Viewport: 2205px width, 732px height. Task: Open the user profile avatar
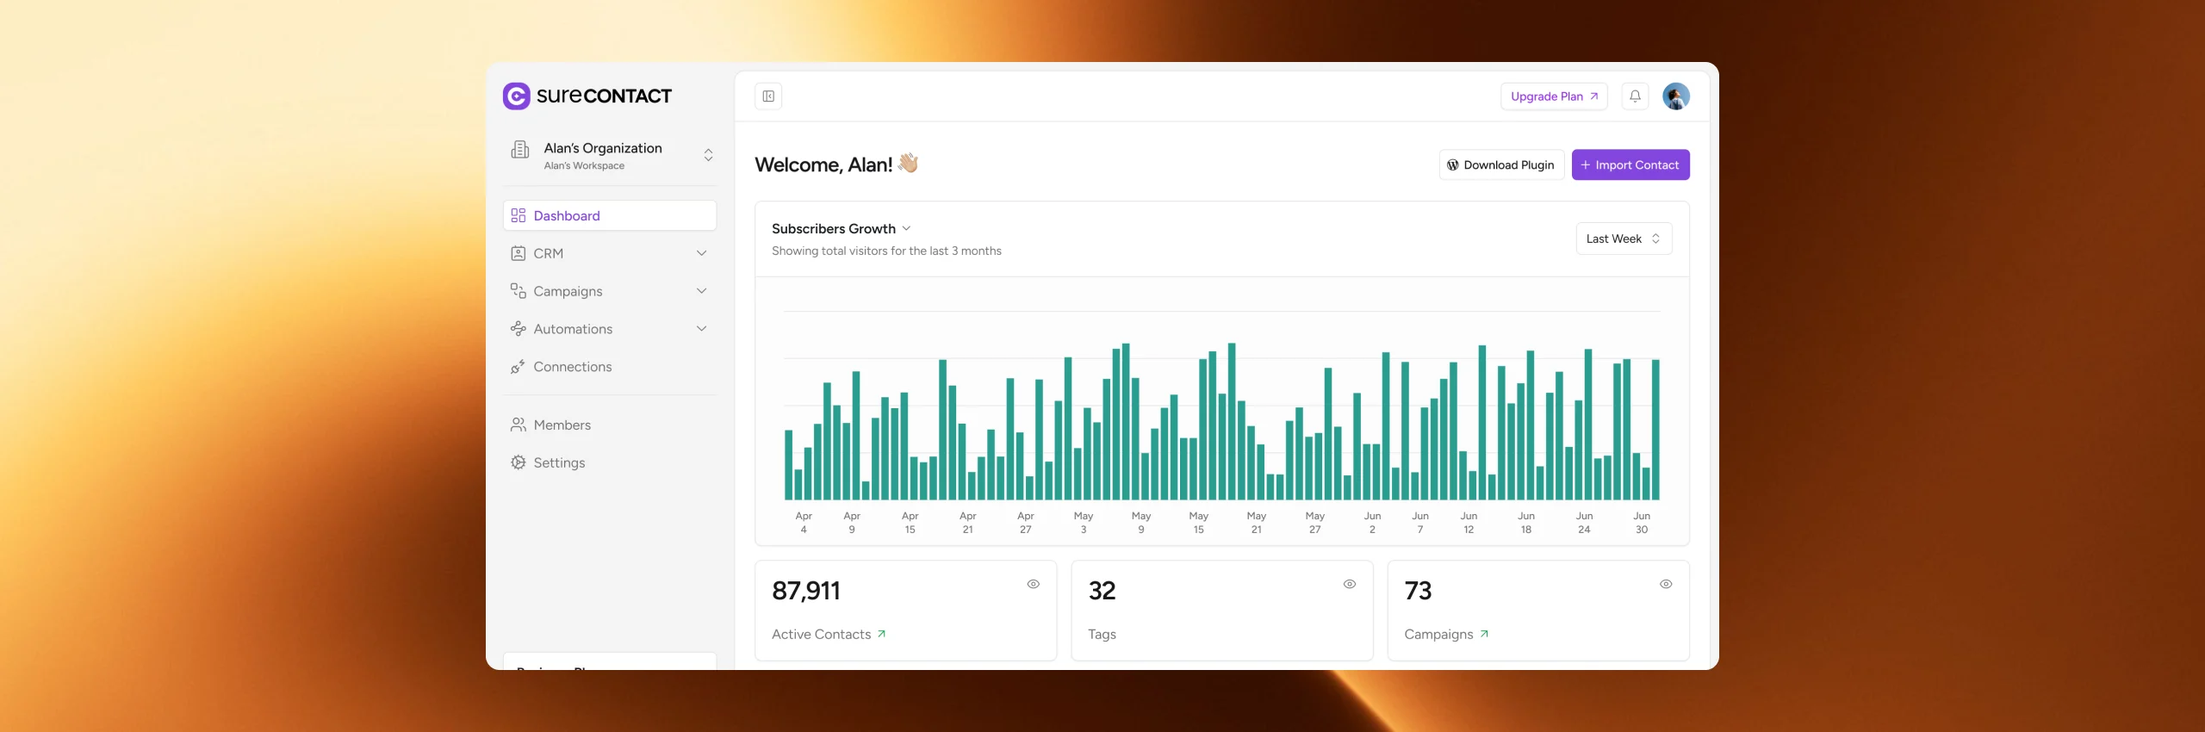(1676, 96)
